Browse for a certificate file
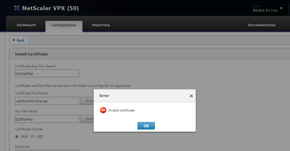This screenshot has height=151, width=290. pos(87,101)
